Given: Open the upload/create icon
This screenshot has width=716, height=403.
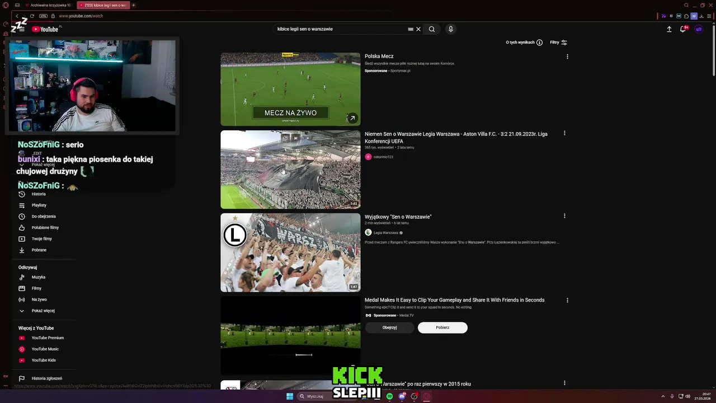Looking at the screenshot, I should [x=669, y=29].
